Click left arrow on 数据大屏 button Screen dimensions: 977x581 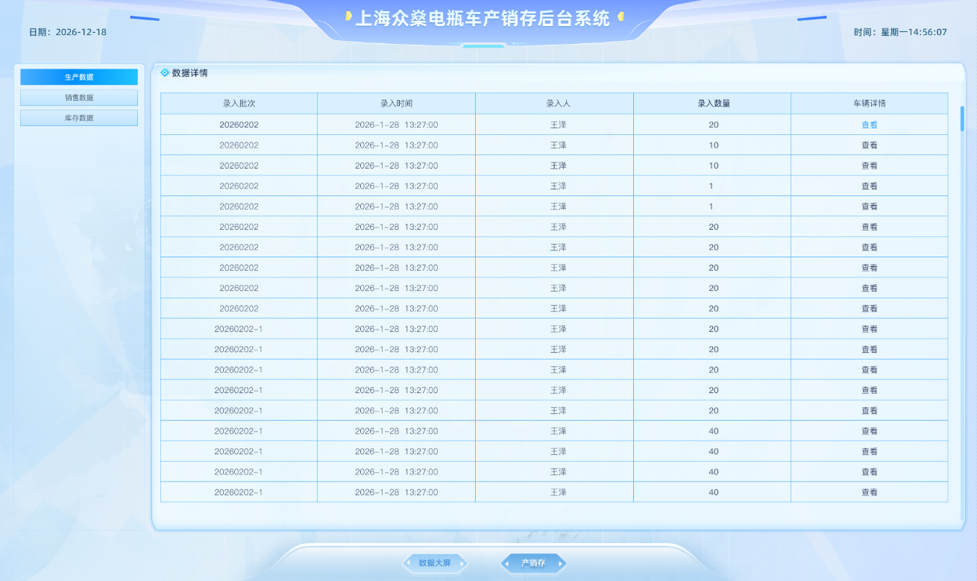408,563
